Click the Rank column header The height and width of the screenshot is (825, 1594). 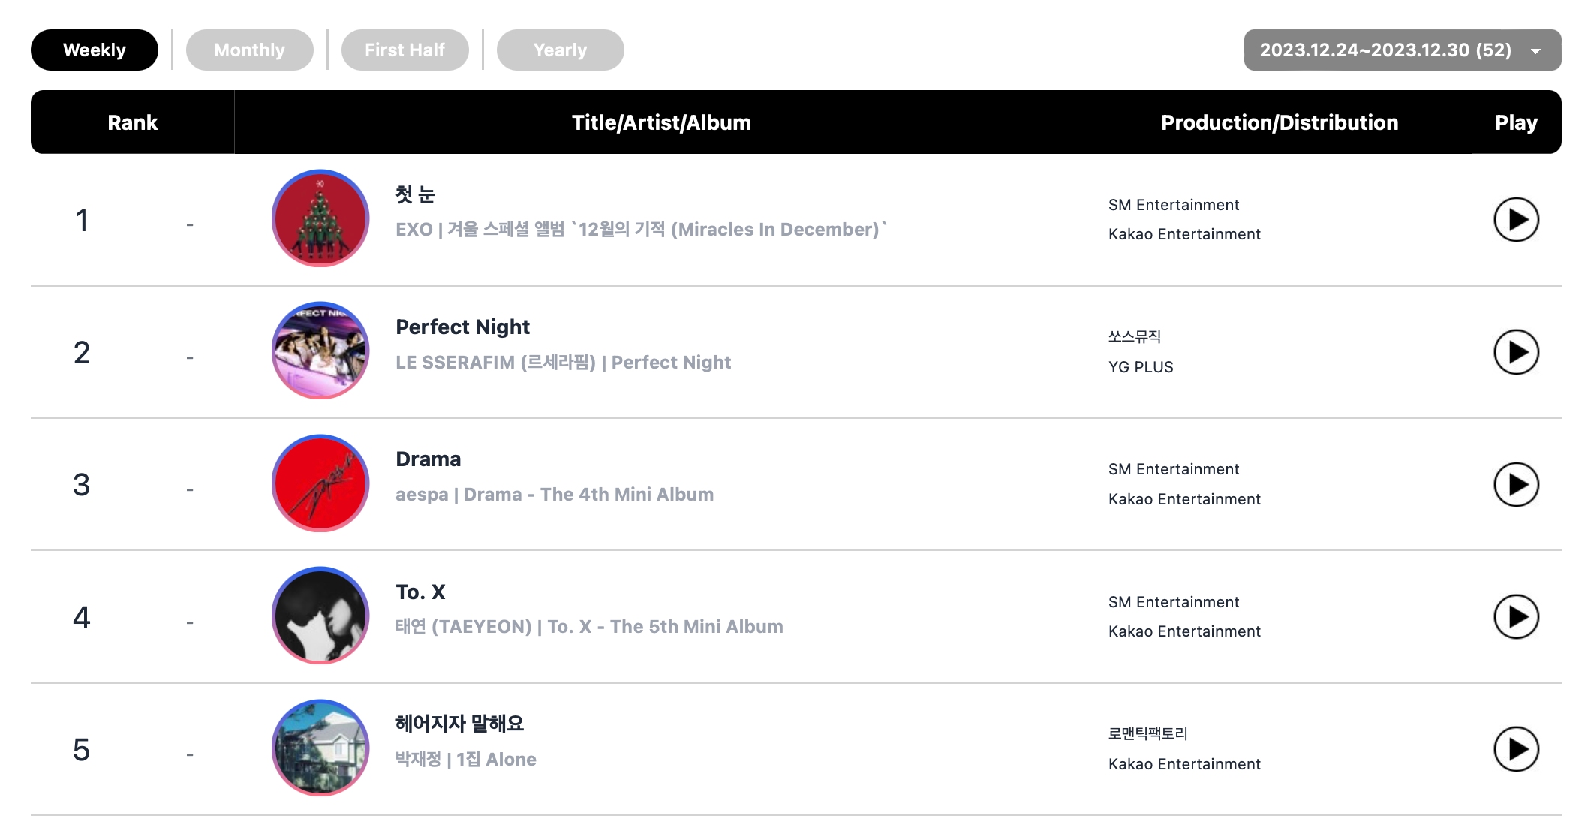(132, 122)
